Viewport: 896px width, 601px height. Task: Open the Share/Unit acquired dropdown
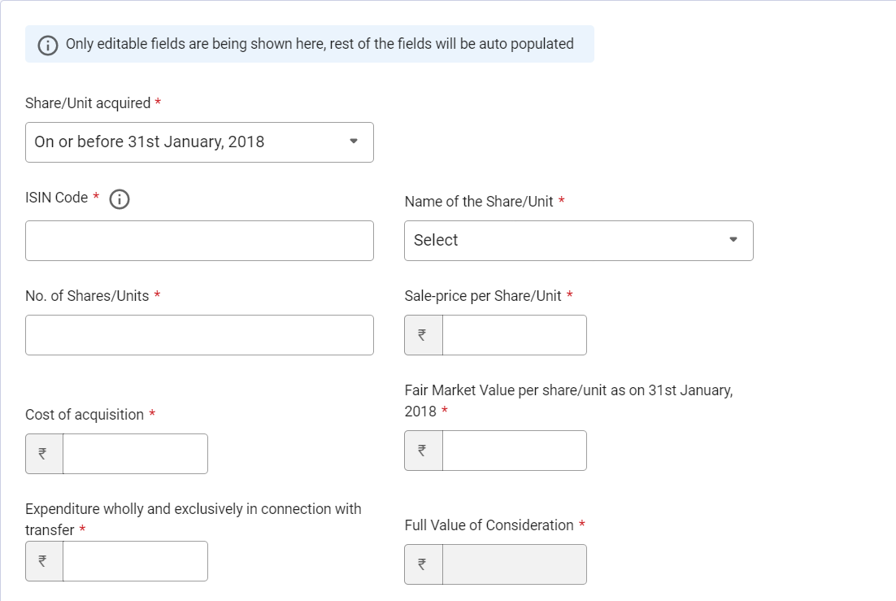click(x=199, y=142)
